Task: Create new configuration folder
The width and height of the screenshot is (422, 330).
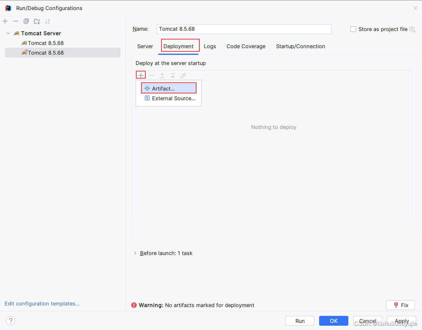Action: pos(37,21)
